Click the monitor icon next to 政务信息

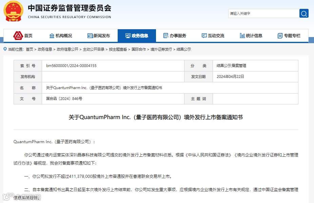[x=128, y=36]
